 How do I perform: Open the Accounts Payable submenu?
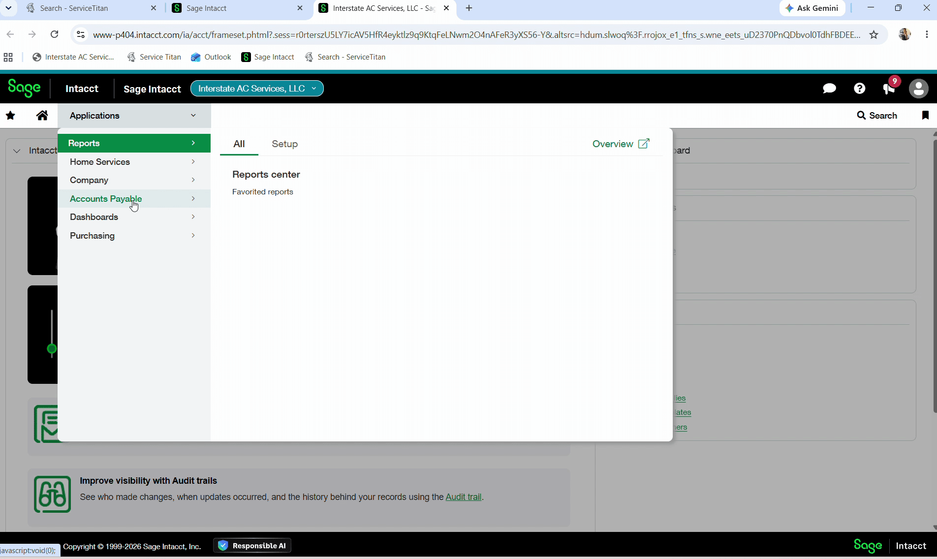pyautogui.click(x=134, y=199)
